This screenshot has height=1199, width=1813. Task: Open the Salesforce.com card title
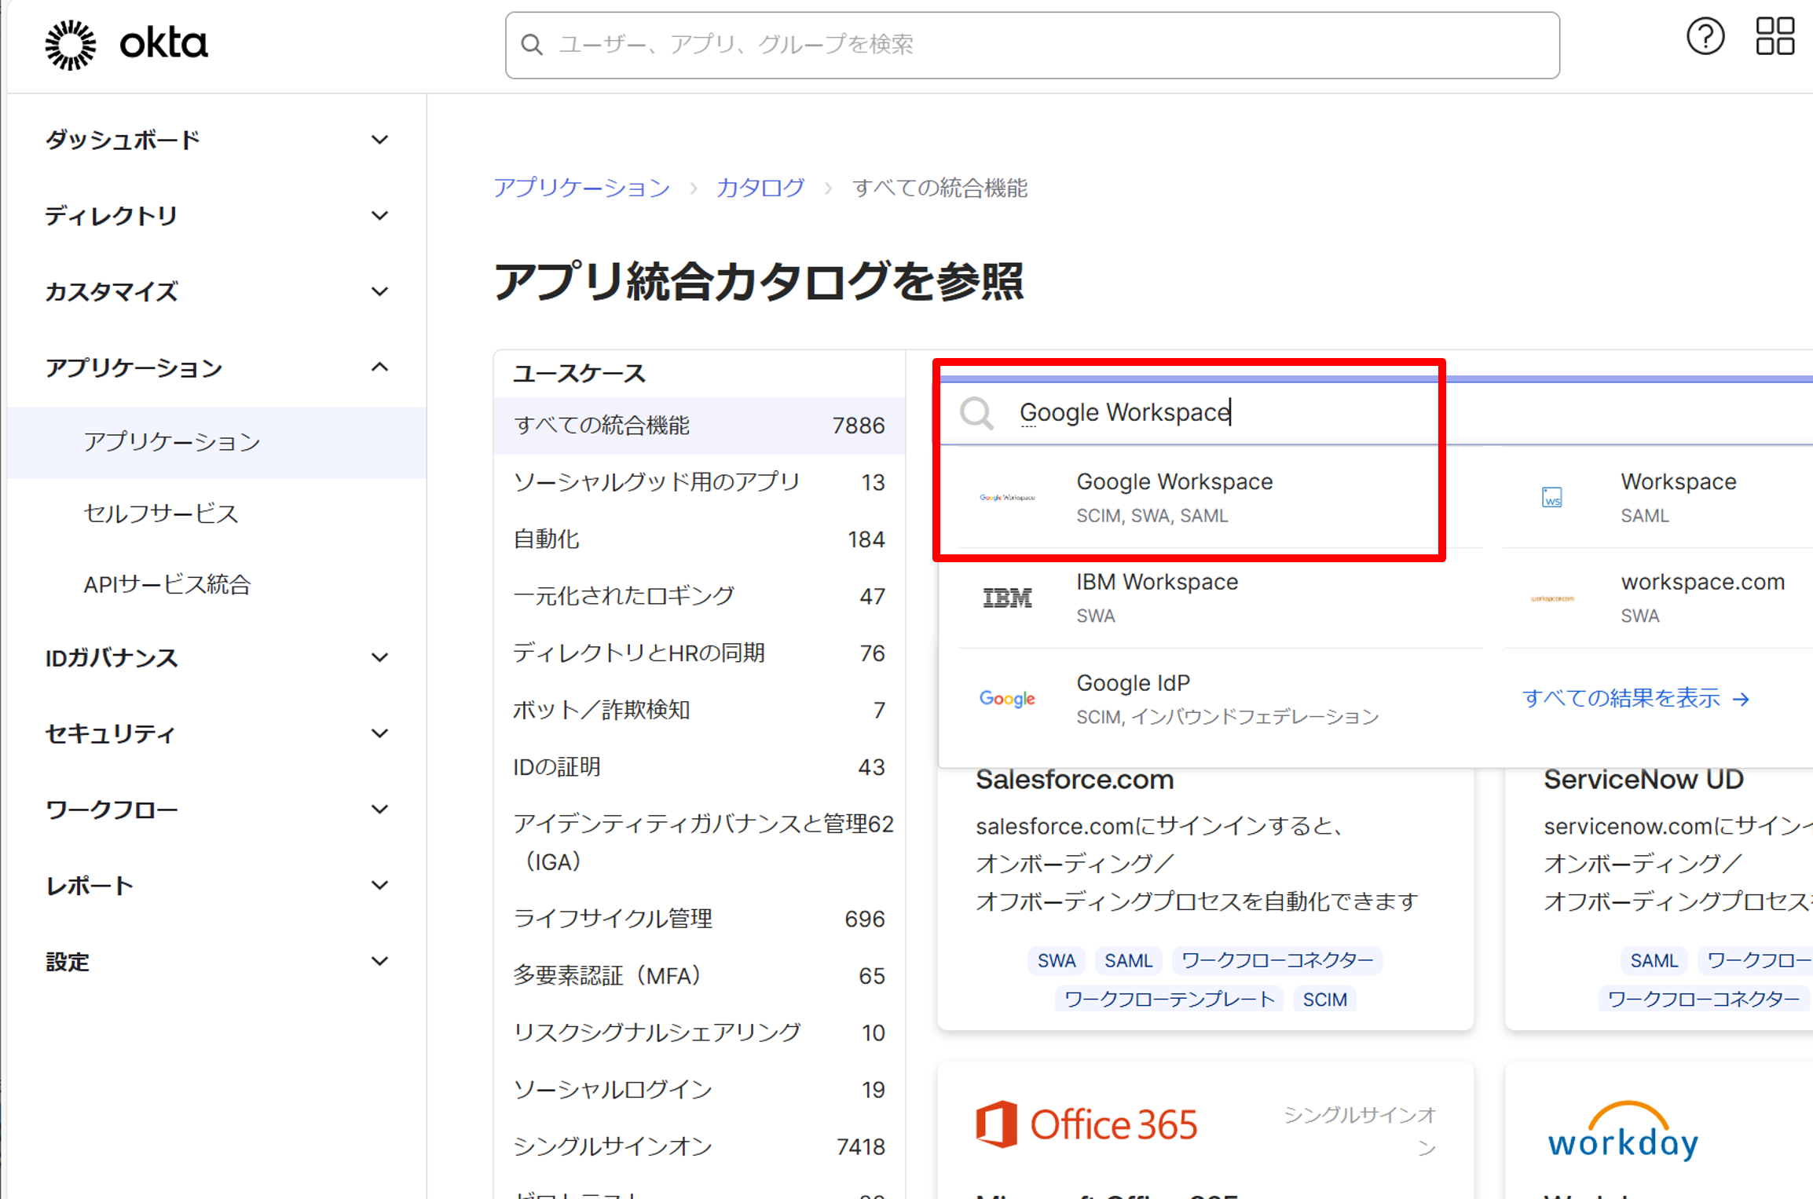[1075, 780]
